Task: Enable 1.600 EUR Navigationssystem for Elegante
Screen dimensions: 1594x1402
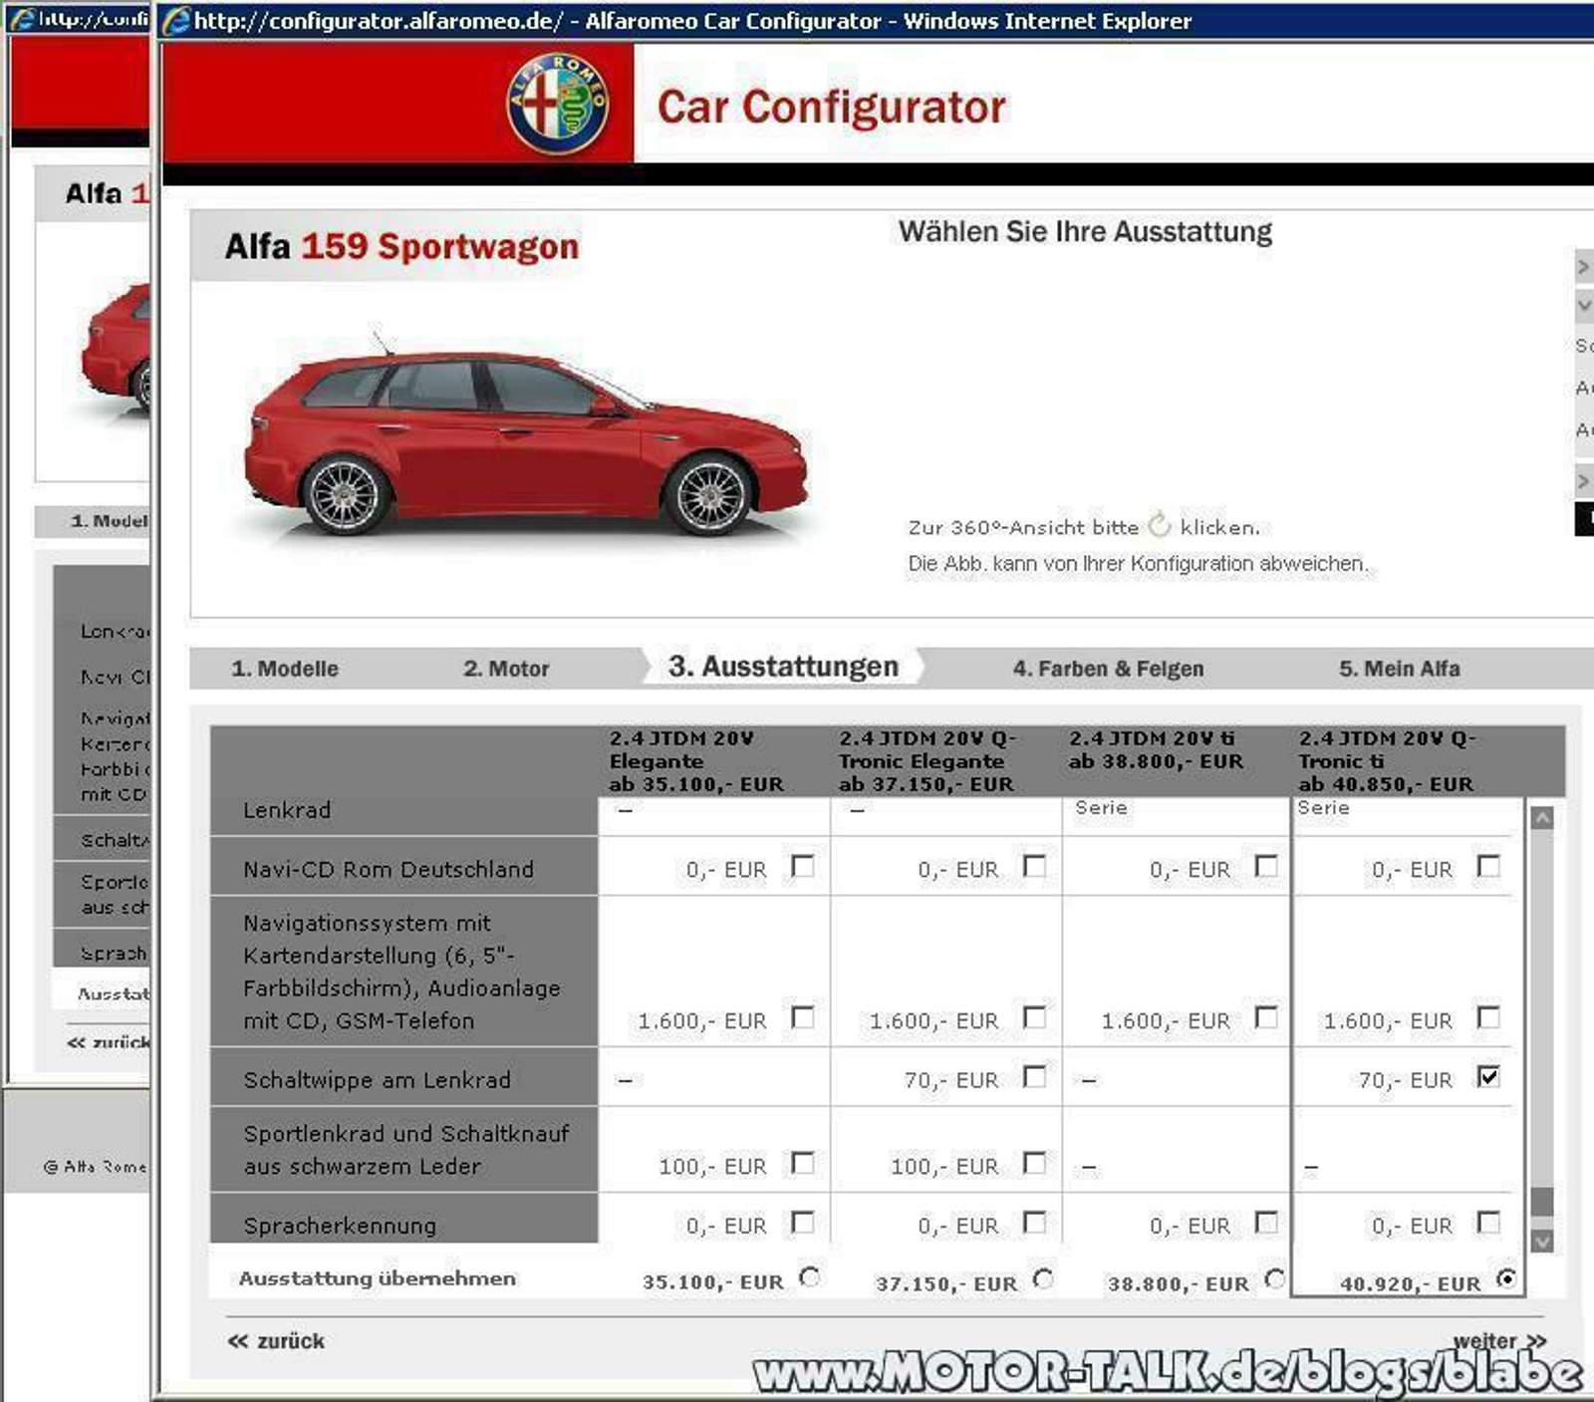Action: (x=802, y=1017)
